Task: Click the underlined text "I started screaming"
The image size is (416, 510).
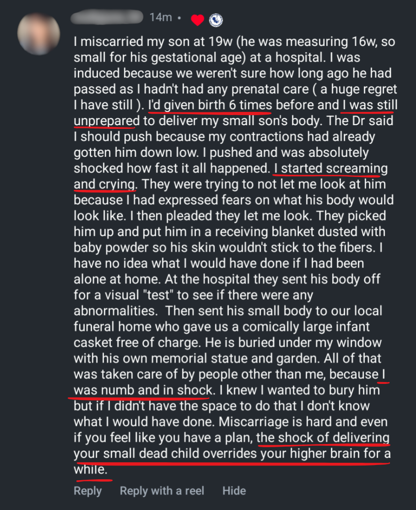Action: (x=330, y=168)
